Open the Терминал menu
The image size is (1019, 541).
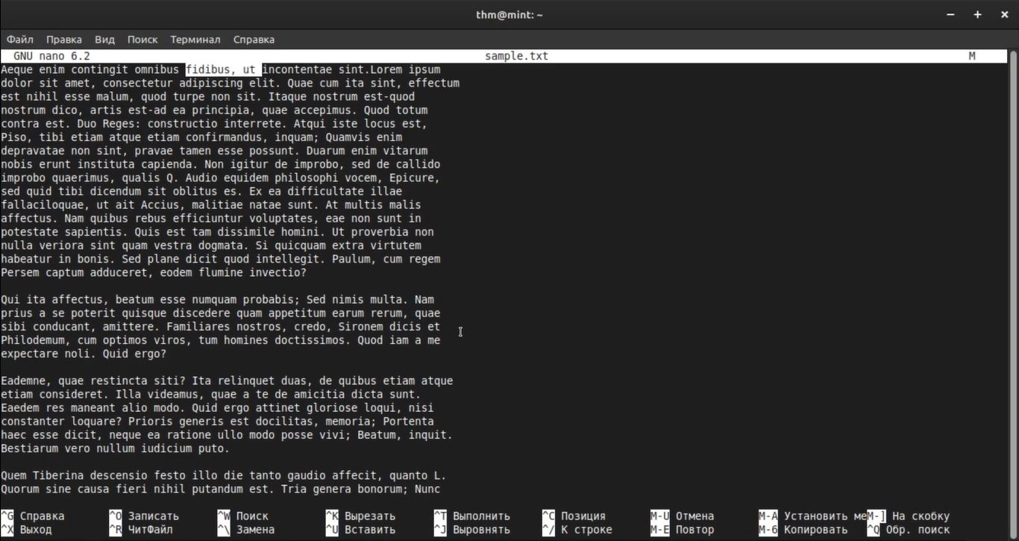(195, 40)
